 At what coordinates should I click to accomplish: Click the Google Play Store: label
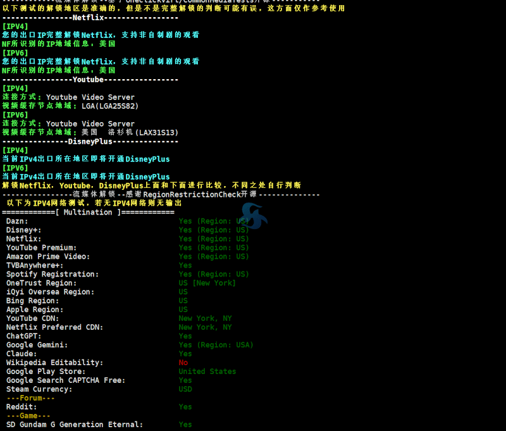(x=46, y=372)
